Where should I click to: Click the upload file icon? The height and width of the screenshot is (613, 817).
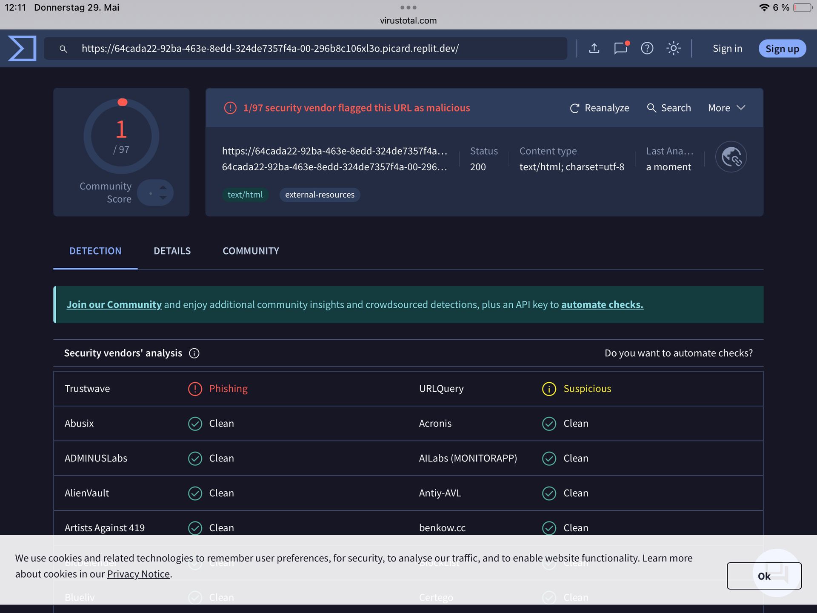coord(594,49)
